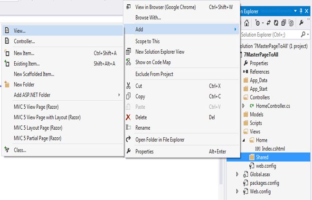Expand the Add submenu arrow

click(235, 29)
